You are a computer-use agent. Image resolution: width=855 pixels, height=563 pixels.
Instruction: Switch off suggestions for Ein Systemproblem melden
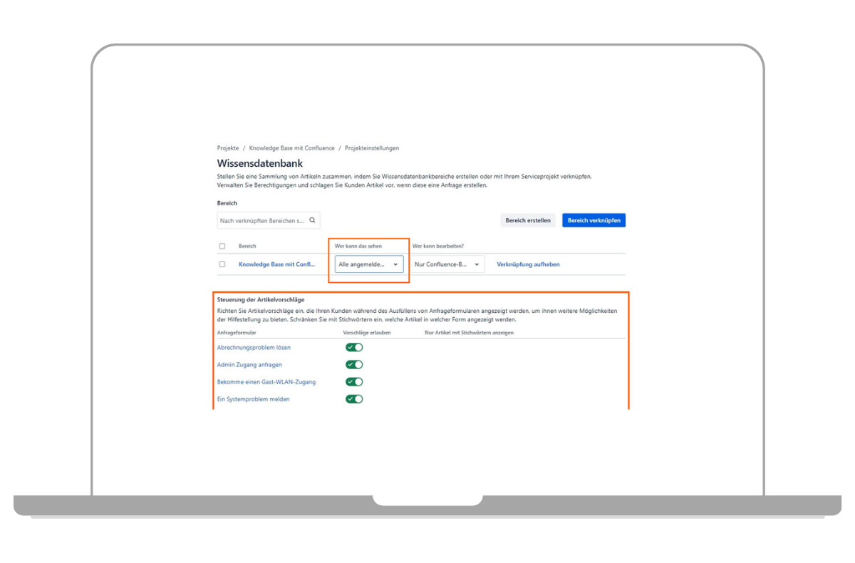pos(354,398)
